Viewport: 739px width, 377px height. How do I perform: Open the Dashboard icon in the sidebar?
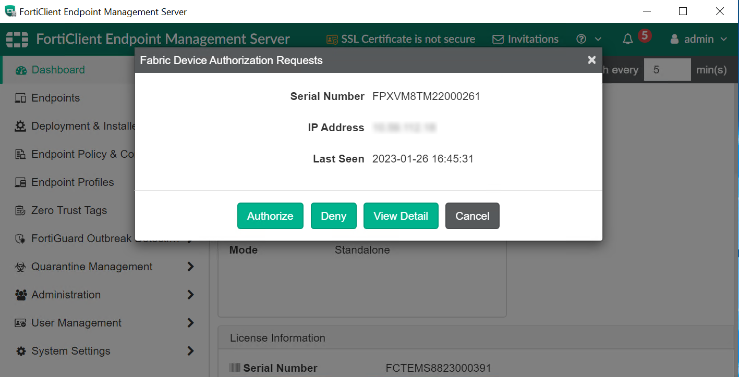pyautogui.click(x=20, y=69)
